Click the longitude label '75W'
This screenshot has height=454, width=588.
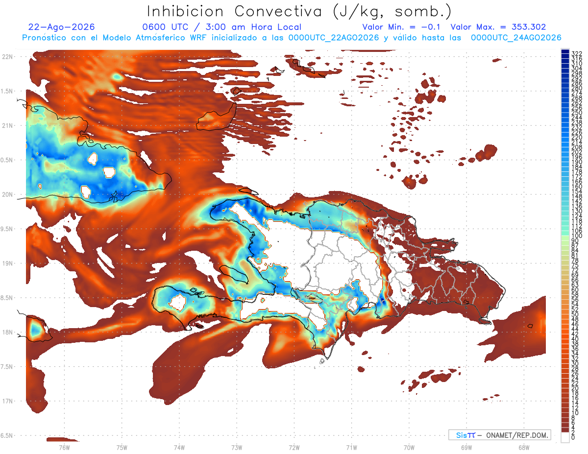tap(122, 447)
